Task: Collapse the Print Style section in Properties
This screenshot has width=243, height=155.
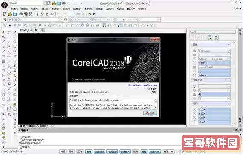Action: pyautogui.click(x=229, y=80)
